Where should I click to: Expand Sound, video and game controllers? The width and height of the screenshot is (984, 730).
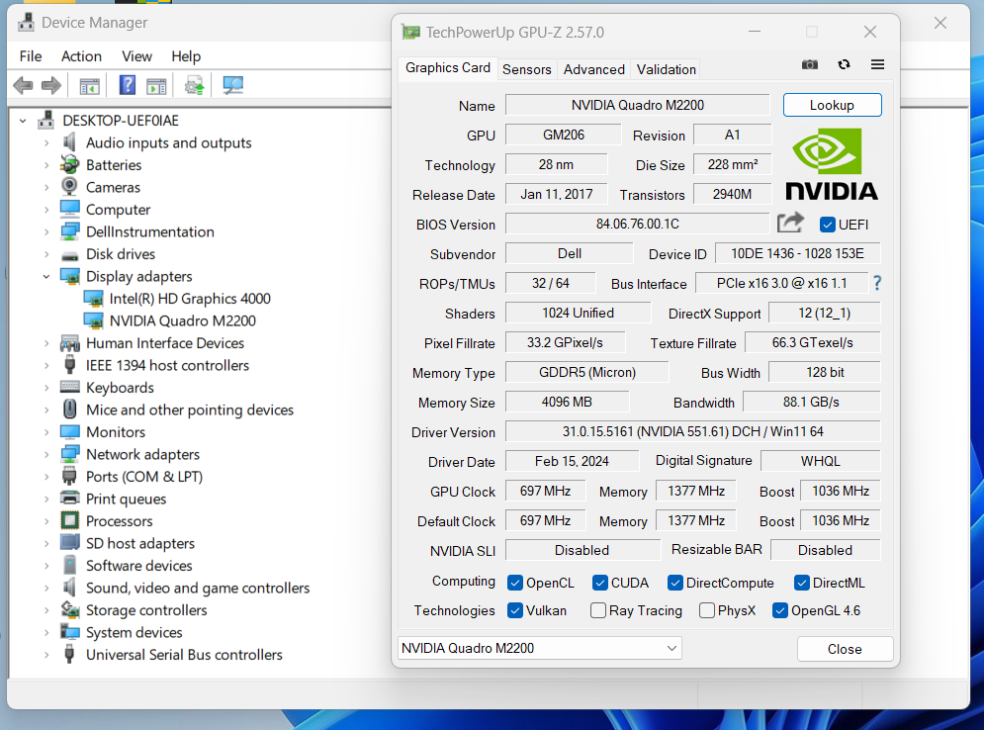(x=46, y=589)
